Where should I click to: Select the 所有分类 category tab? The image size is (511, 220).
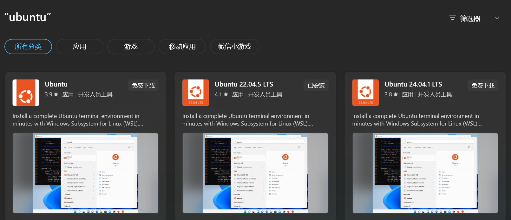28,47
